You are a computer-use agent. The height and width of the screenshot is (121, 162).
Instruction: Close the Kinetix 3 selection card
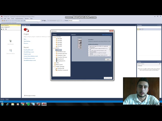(x=110, y=37)
